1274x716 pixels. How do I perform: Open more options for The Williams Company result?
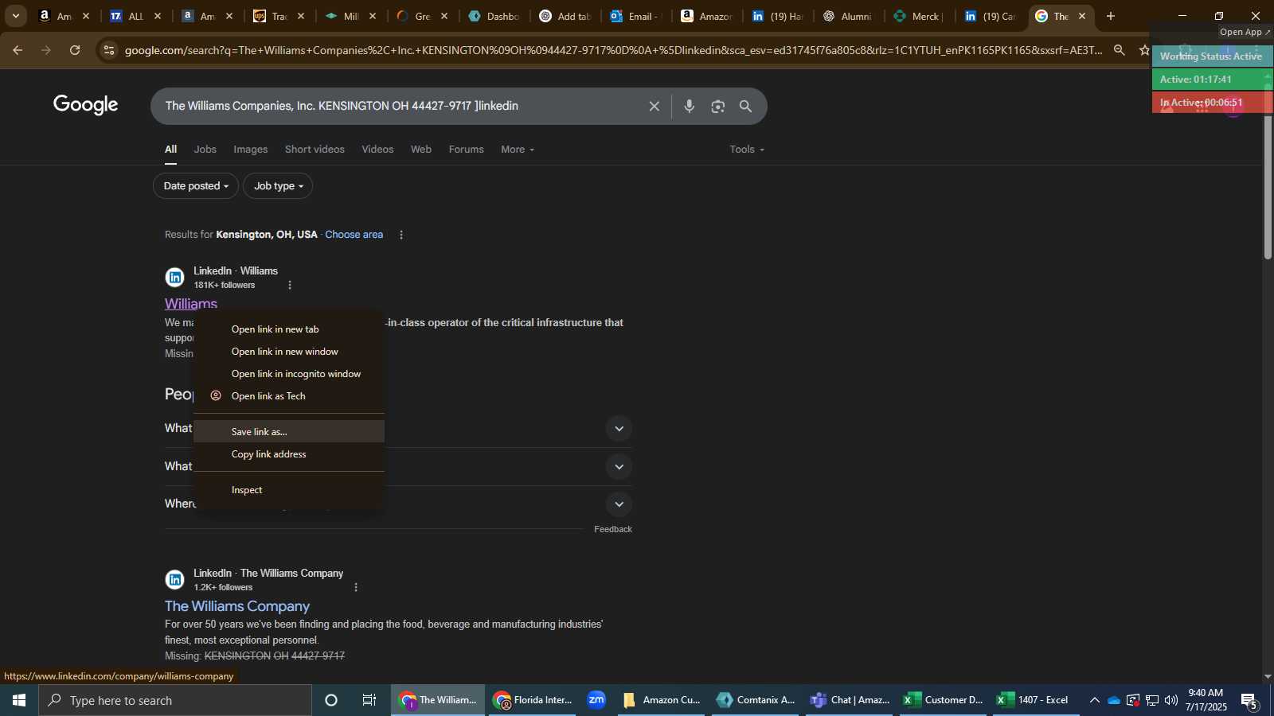point(356,587)
